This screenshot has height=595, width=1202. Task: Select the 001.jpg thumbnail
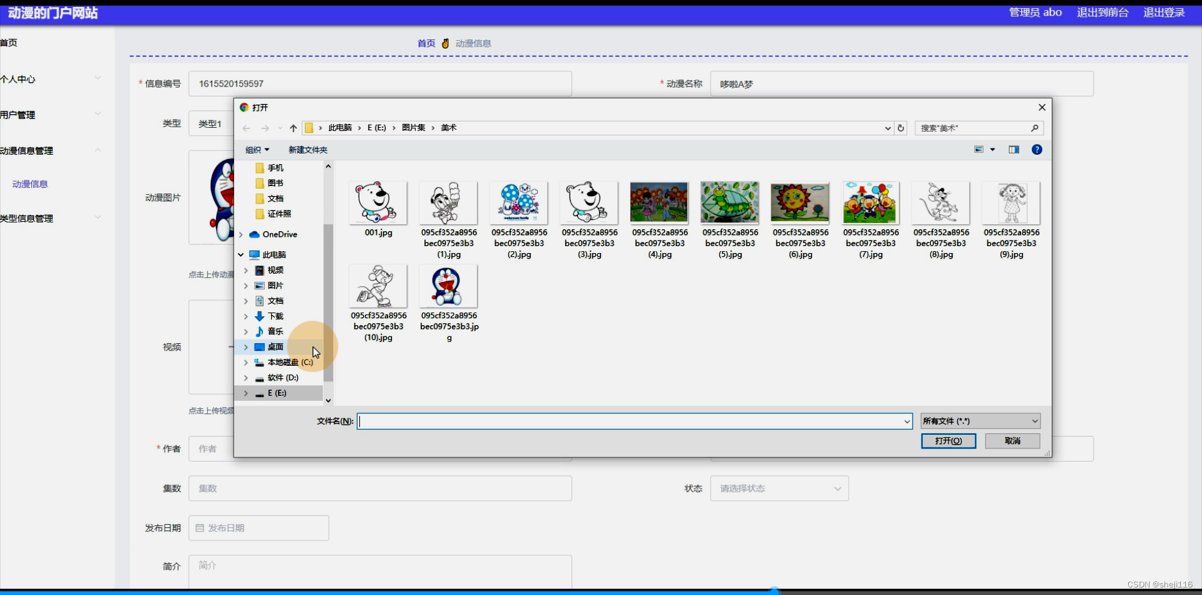point(378,204)
